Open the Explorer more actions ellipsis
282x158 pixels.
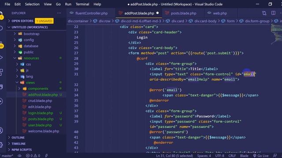click(x=59, y=13)
